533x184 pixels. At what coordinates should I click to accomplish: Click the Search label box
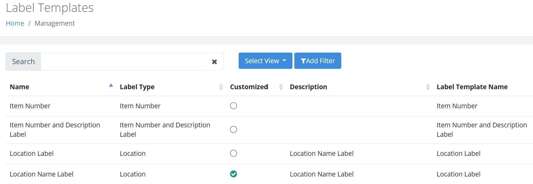coord(23,62)
